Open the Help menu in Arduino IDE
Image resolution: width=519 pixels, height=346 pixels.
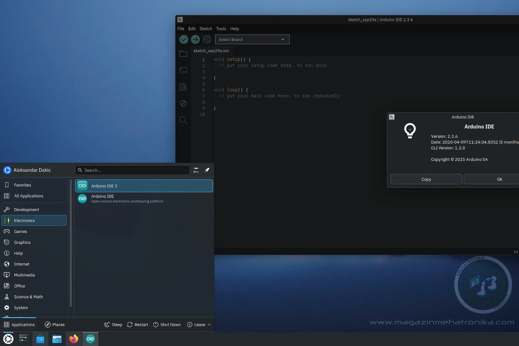tap(235, 29)
